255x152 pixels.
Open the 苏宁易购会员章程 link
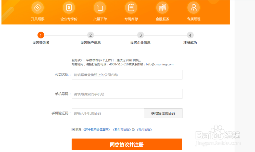pos(97,130)
